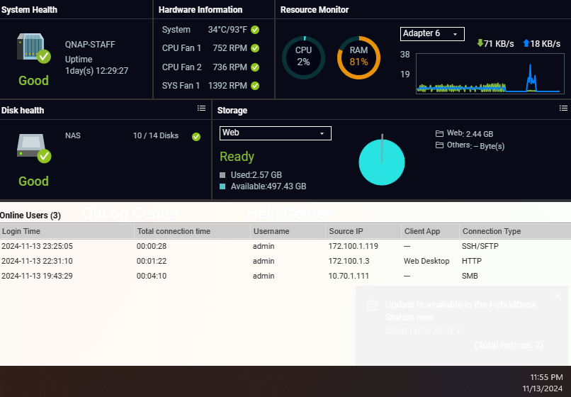Open the Disk health list view icon
571x397 pixels.
coord(201,108)
